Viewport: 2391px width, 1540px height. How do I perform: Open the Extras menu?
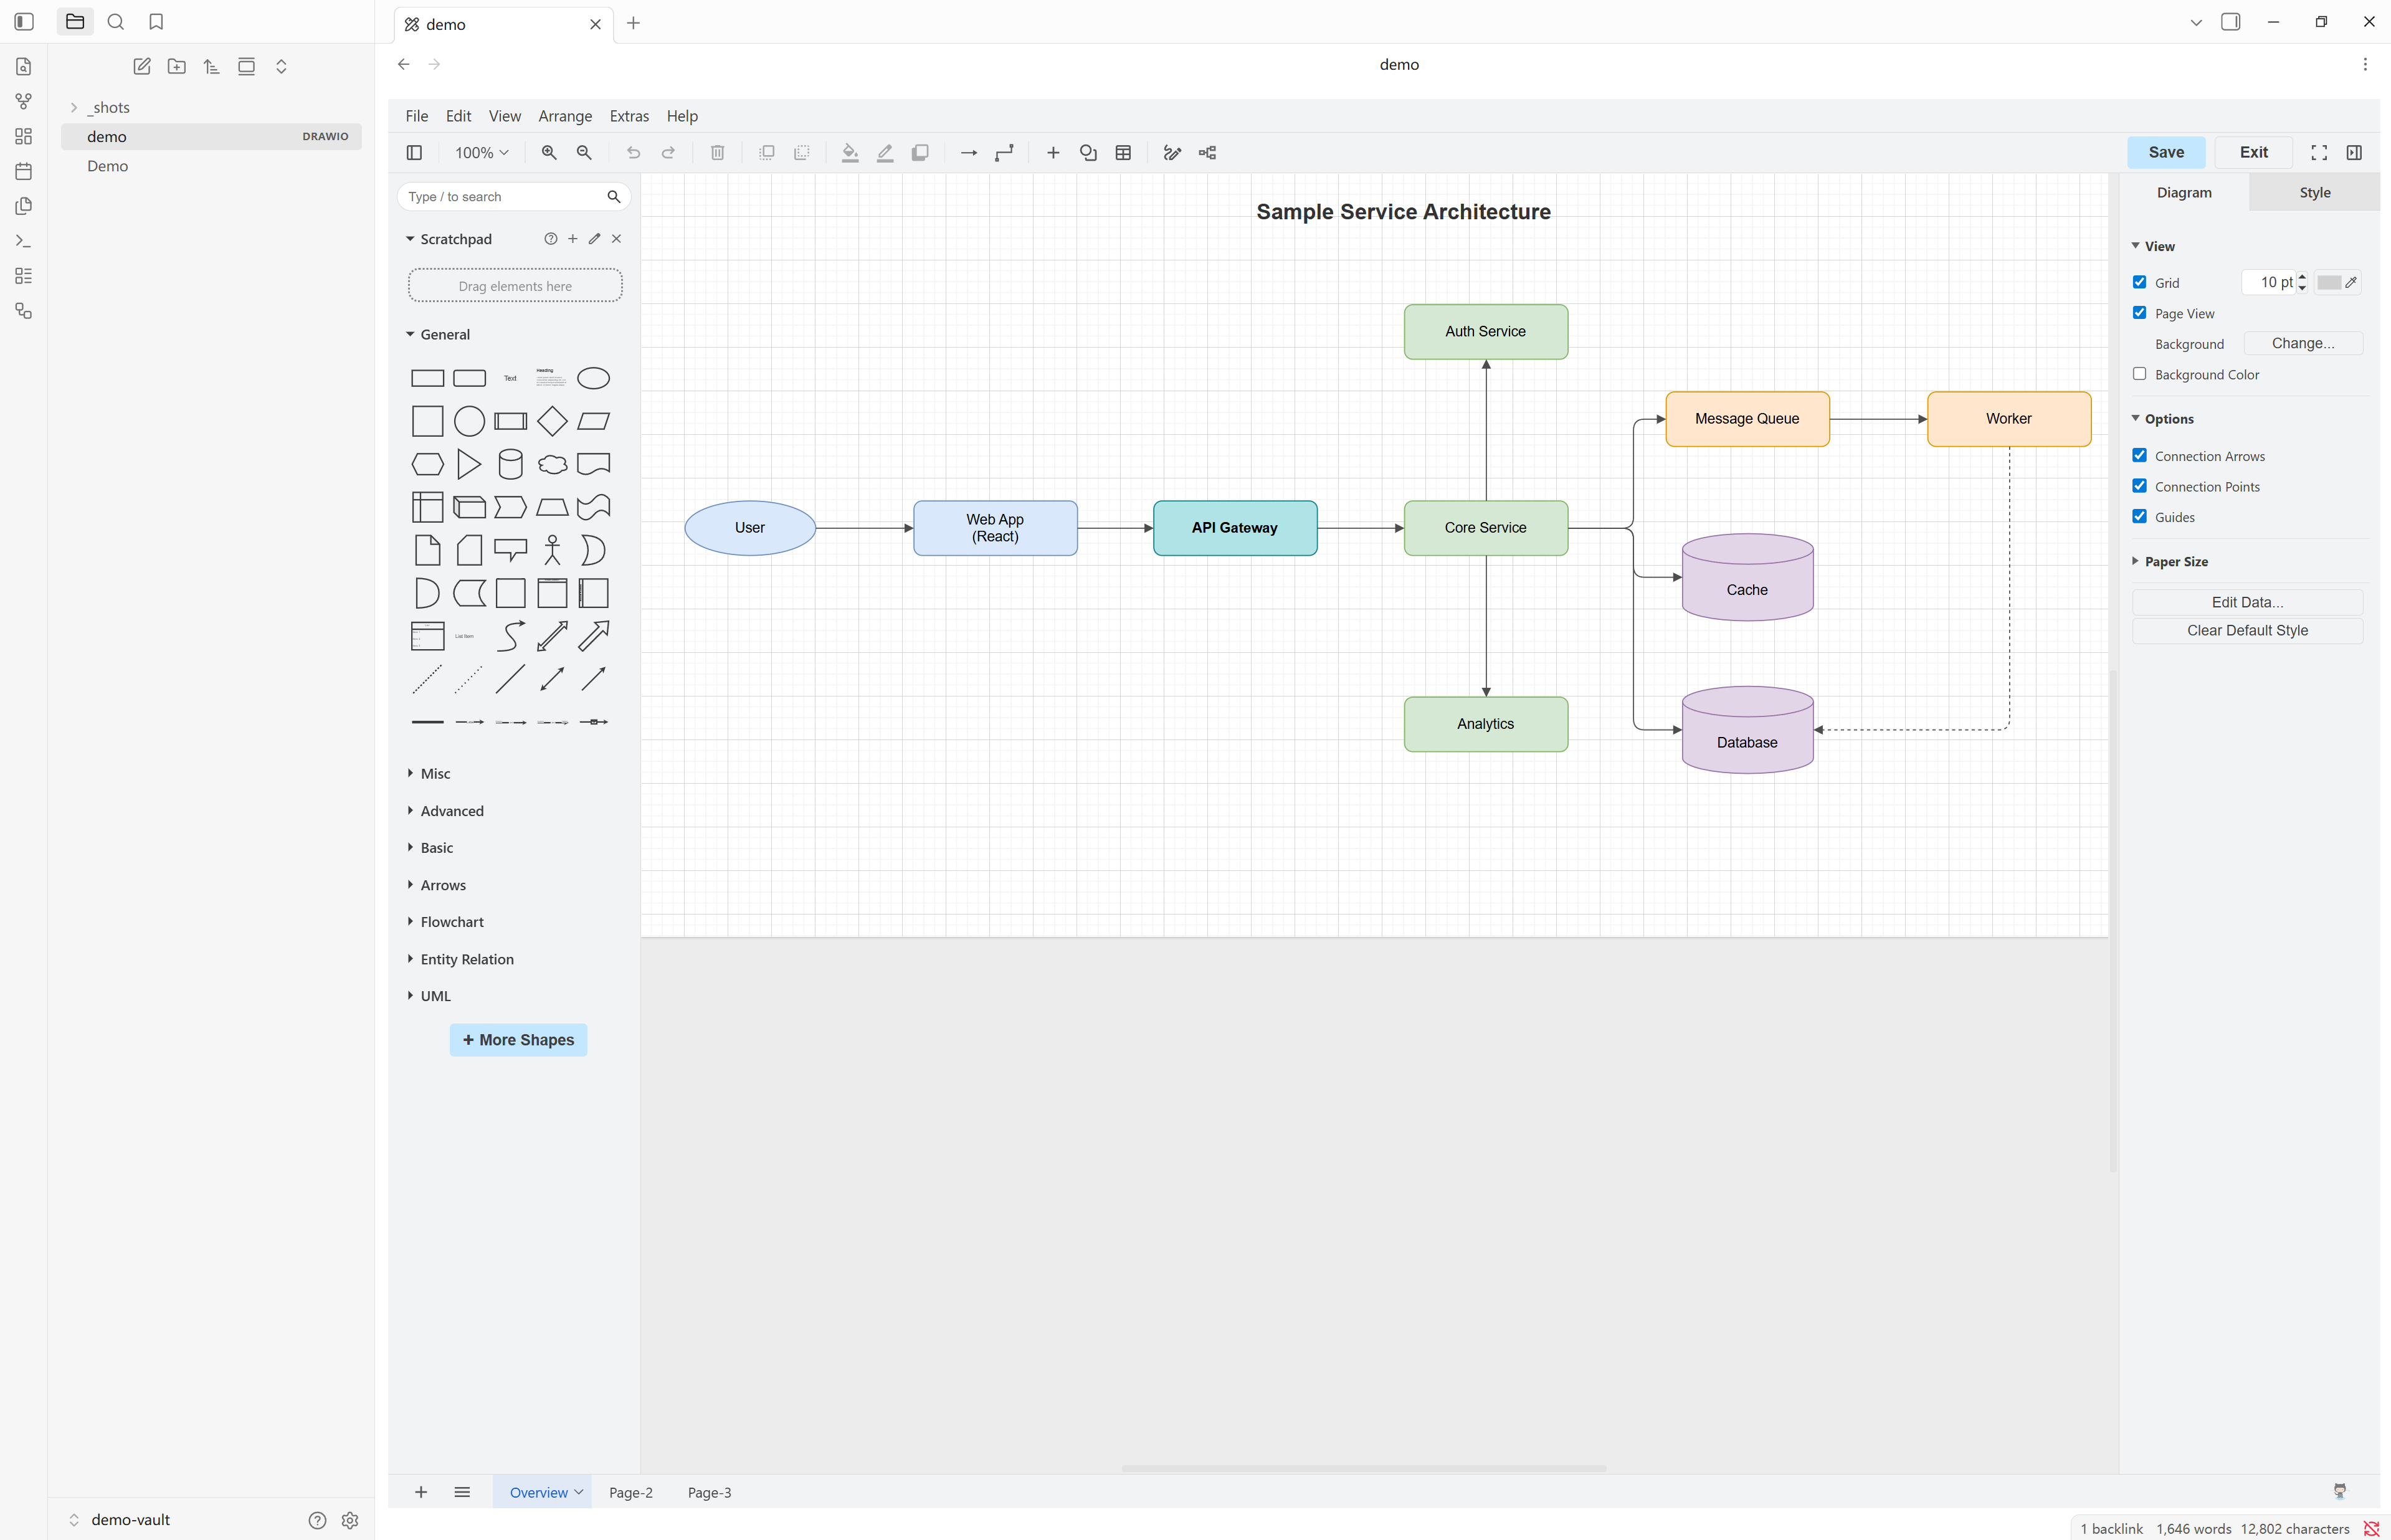pos(629,116)
